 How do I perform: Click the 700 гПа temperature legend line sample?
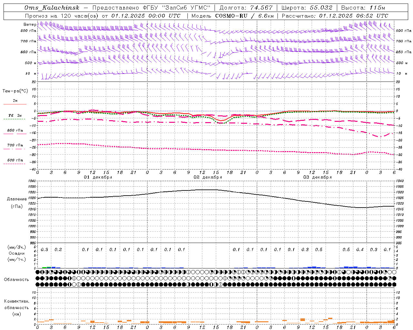pos(14,149)
